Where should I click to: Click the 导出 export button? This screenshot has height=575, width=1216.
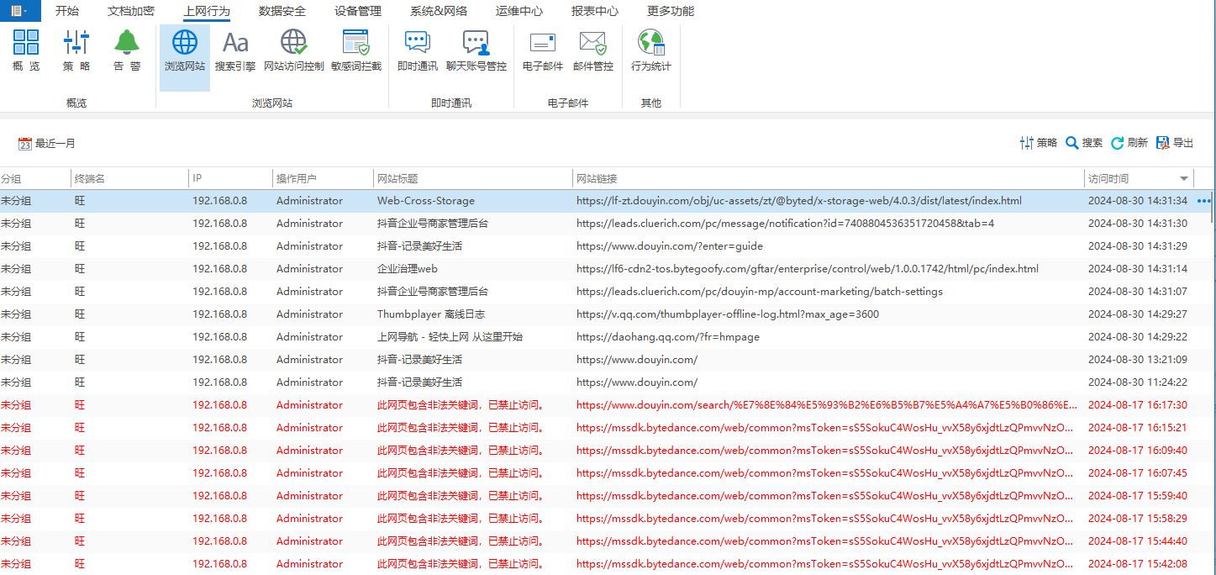1175,143
